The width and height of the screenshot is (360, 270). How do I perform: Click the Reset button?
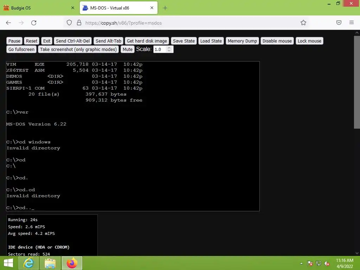pyautogui.click(x=31, y=41)
